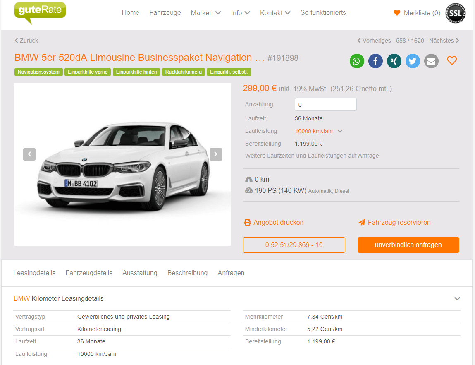
Task: Click the Kilometerleasing Vertragsart value
Action: [x=99, y=329]
